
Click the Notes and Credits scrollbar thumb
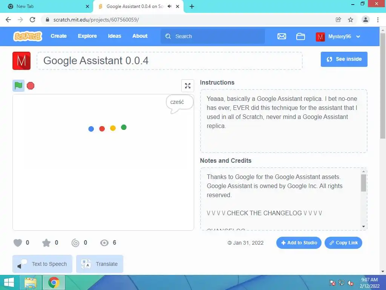point(364,183)
